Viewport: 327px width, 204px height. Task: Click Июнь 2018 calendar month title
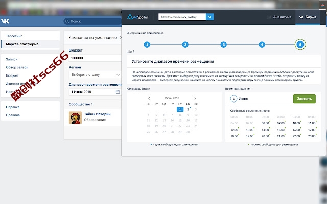pos(172,98)
